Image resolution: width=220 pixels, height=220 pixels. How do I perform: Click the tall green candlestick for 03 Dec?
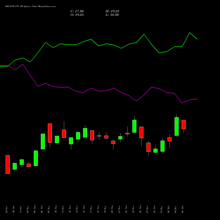176,126
